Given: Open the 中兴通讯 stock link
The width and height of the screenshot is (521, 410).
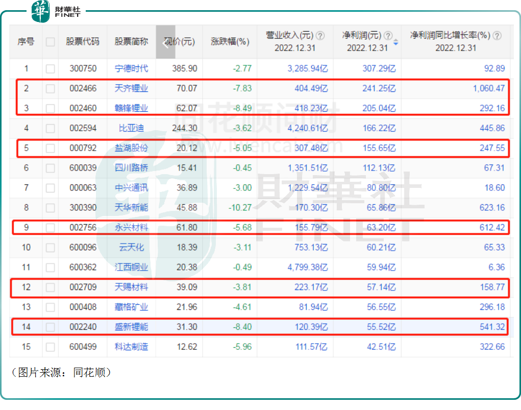Looking at the screenshot, I should [131, 188].
